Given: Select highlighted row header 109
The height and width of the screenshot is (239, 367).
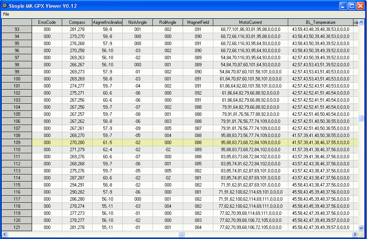Looking at the screenshot, I should pyautogui.click(x=17, y=143).
